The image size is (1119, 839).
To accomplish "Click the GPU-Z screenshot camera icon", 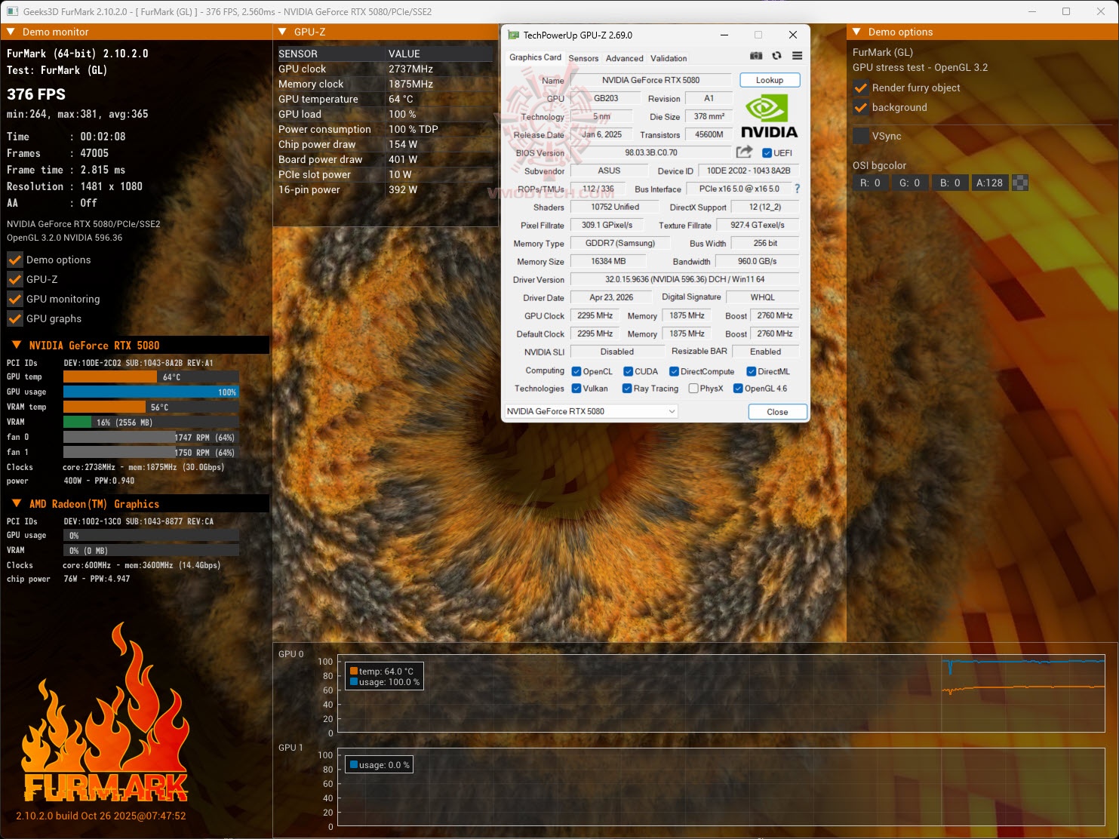I will coord(756,56).
